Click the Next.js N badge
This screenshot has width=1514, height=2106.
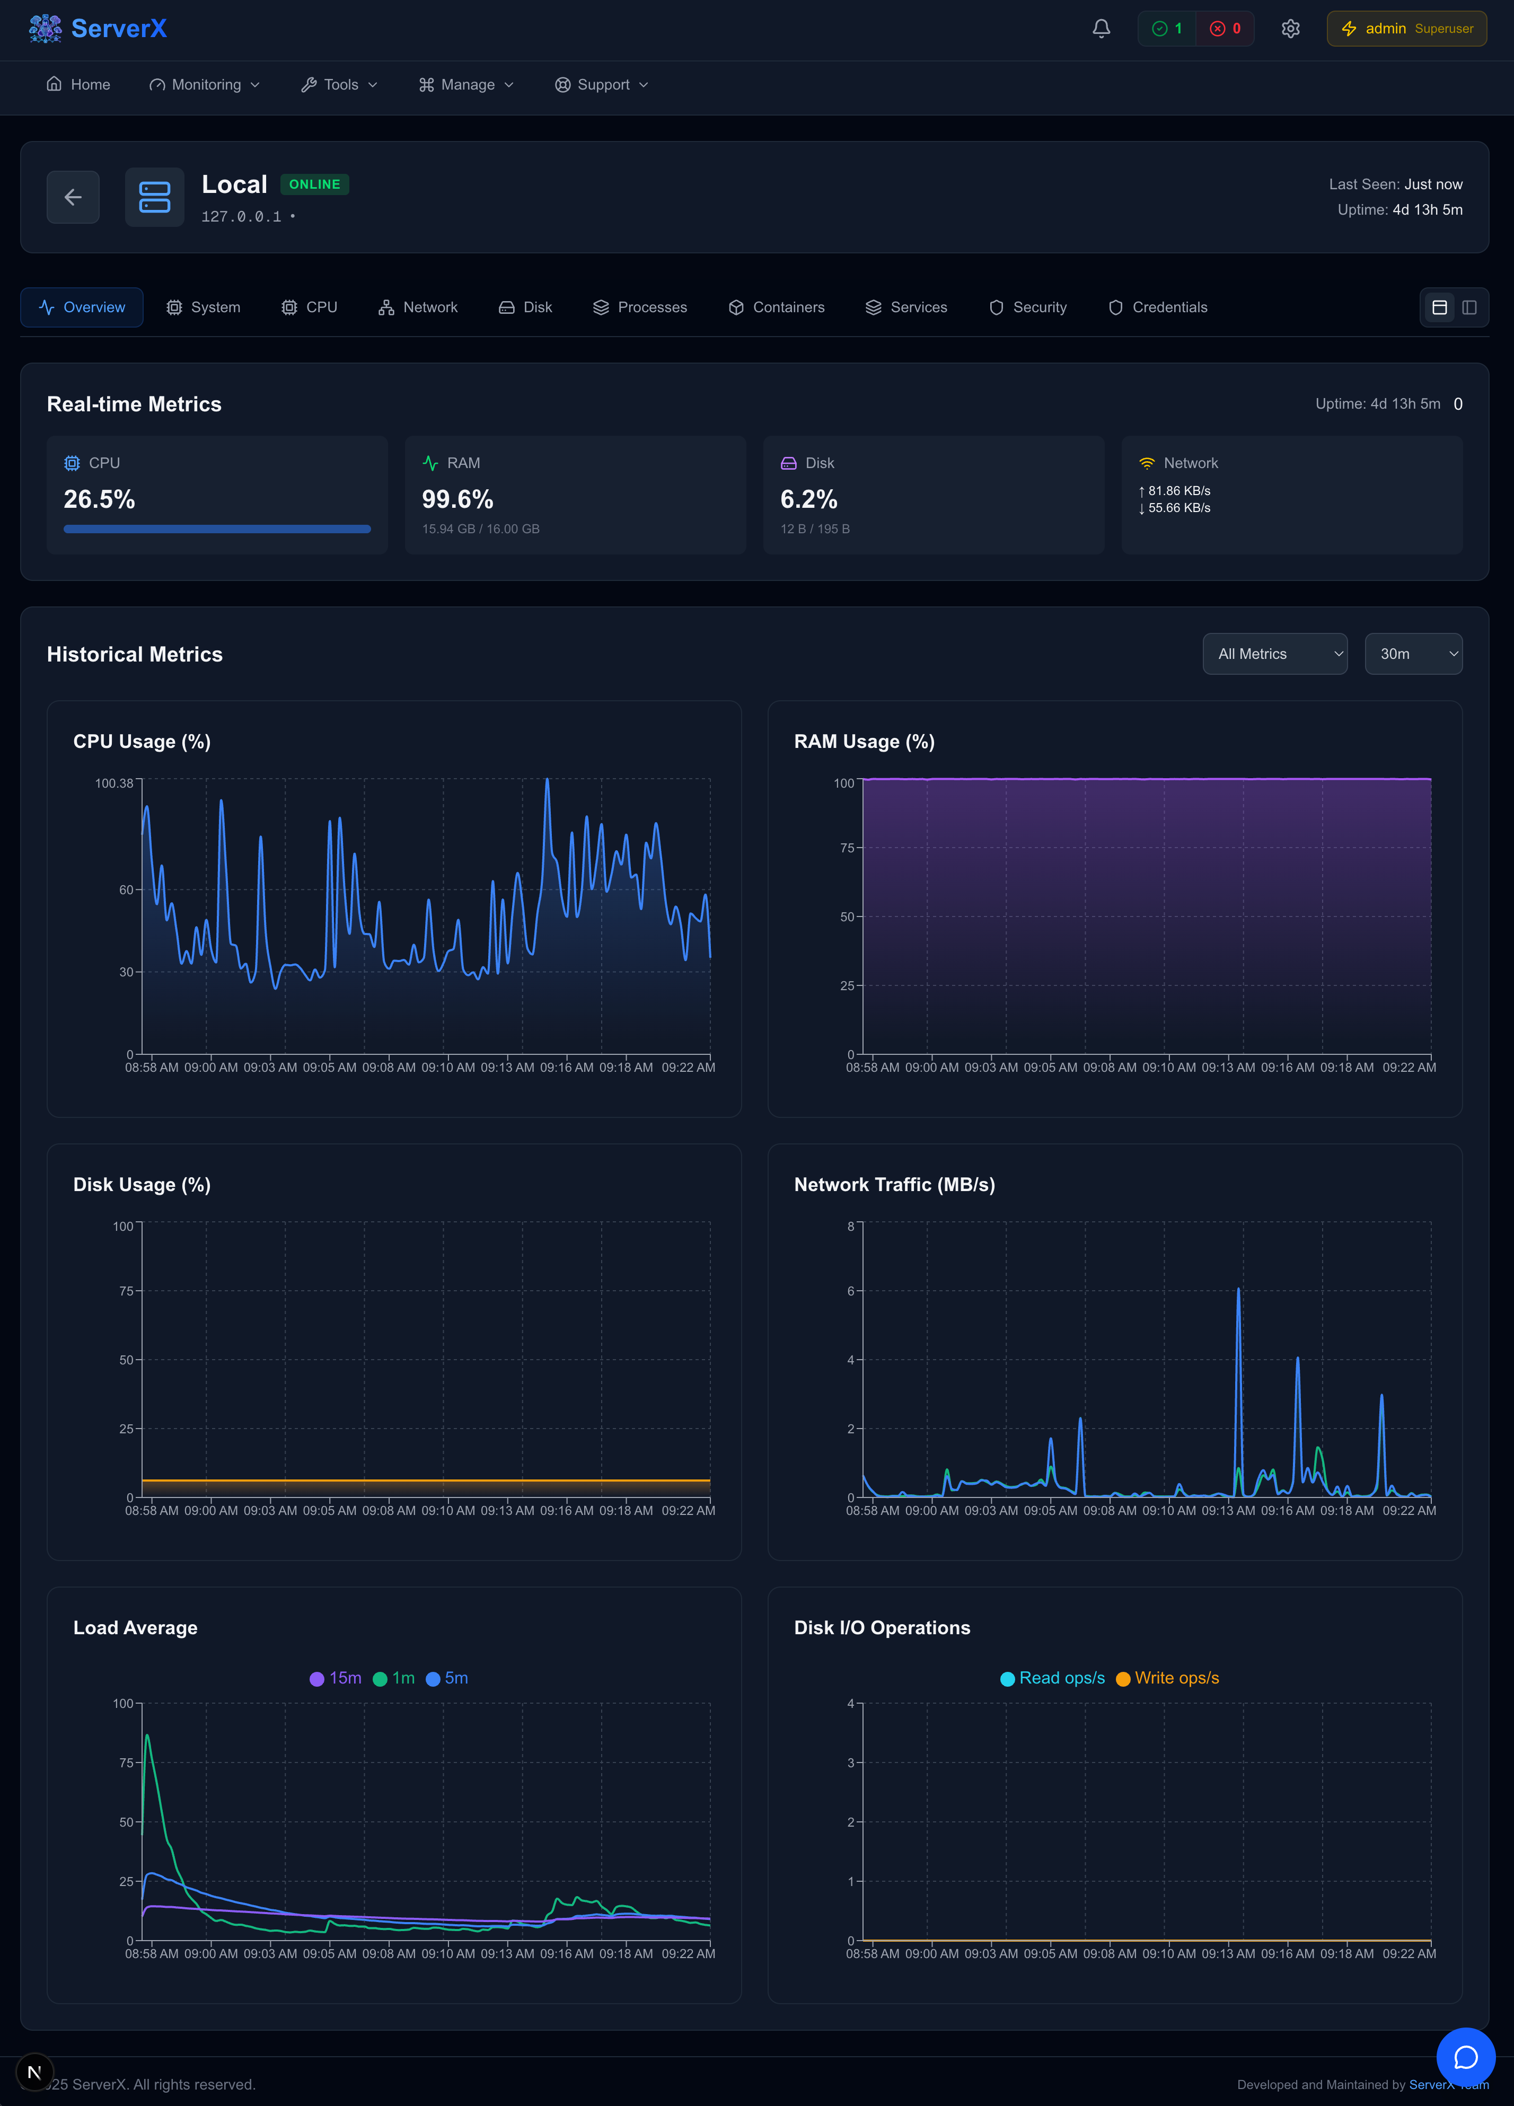(x=34, y=2072)
